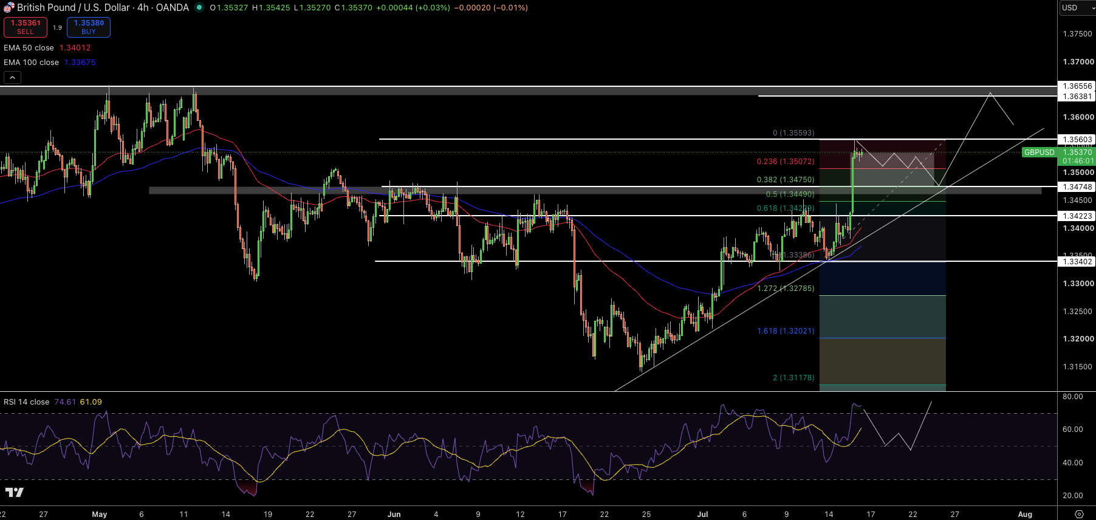Click the 1.9 spread value between Sell and Buy
Image resolution: width=1096 pixels, height=520 pixels.
57,28
